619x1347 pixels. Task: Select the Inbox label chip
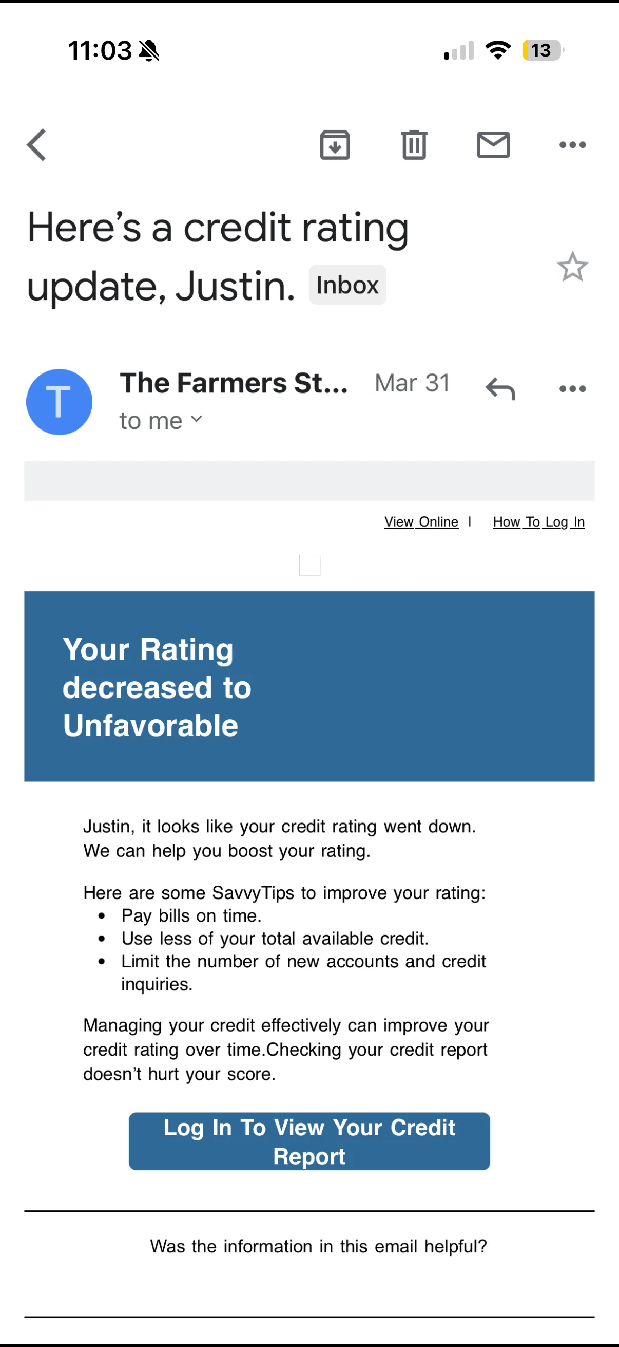click(x=347, y=285)
